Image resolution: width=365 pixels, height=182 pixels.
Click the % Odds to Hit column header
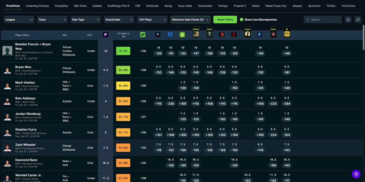123,35
